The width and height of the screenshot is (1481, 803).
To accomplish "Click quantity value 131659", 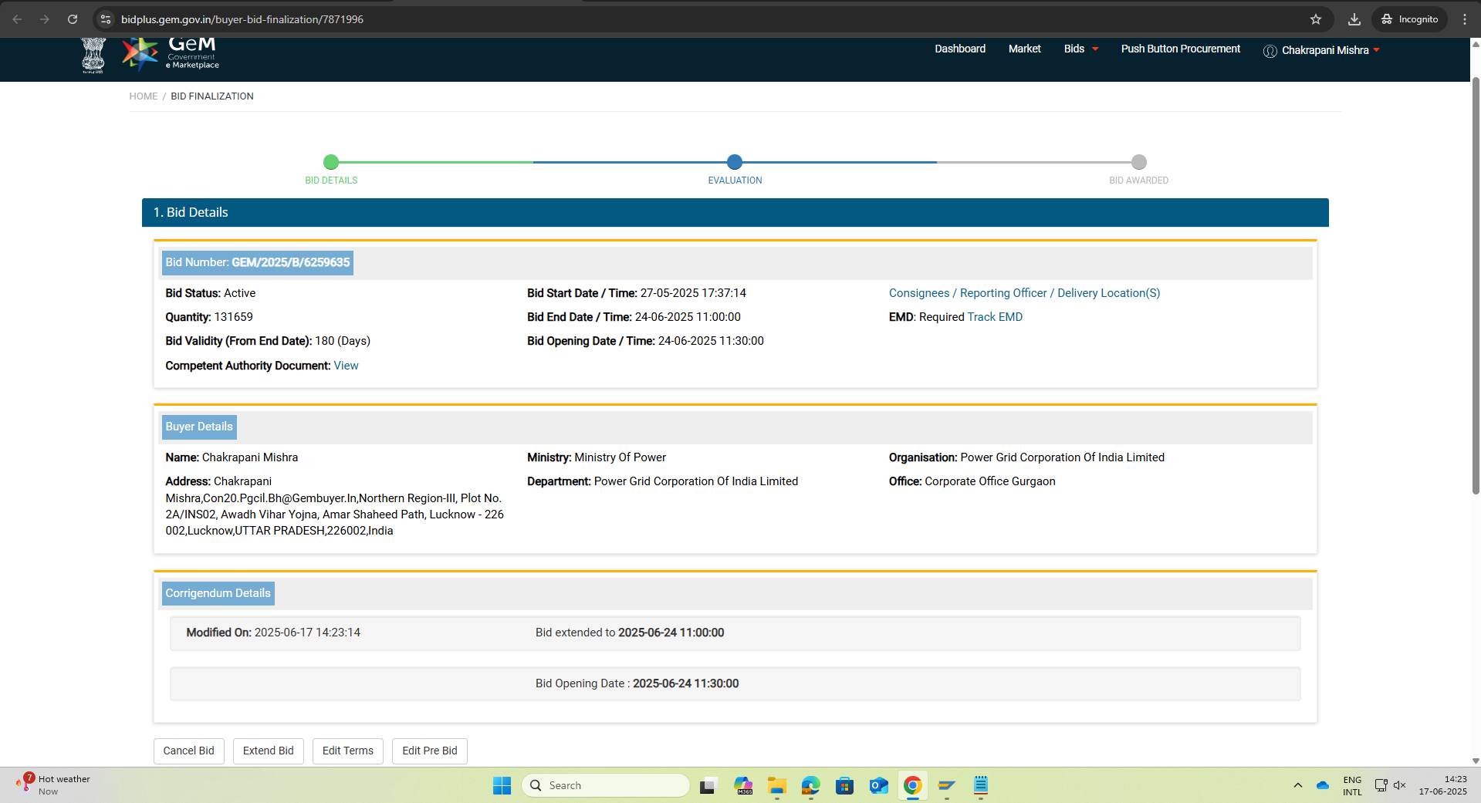I will point(233,317).
